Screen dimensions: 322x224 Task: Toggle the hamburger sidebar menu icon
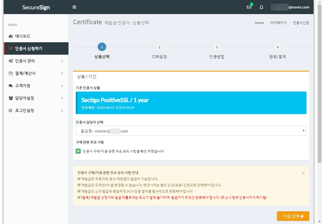click(x=74, y=7)
